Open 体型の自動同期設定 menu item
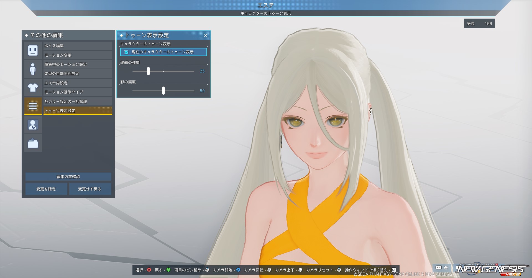This screenshot has height=278, width=532. 78,74
